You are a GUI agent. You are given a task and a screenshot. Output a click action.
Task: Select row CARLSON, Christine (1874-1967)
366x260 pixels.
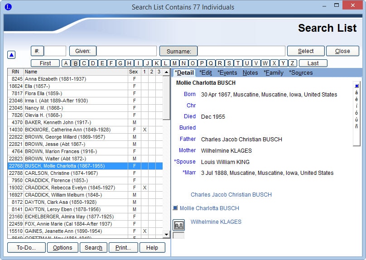click(x=85, y=173)
